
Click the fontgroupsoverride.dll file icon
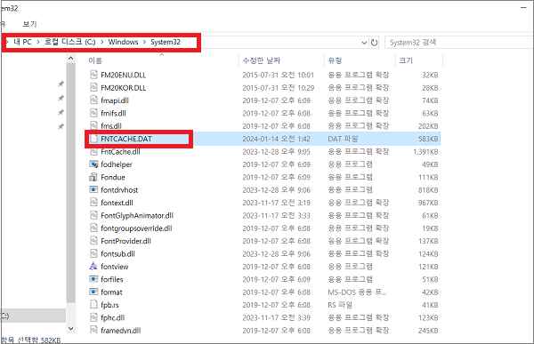(93, 228)
